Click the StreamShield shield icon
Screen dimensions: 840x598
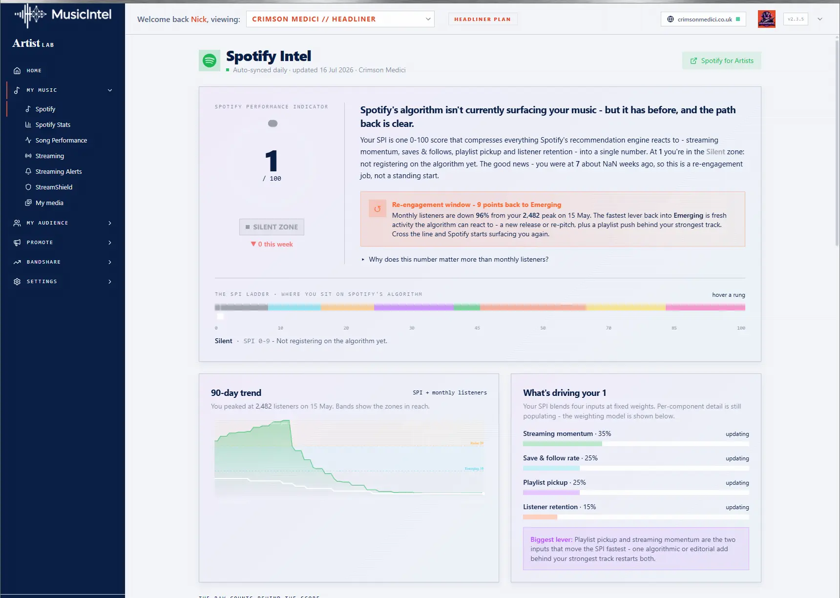pos(28,187)
